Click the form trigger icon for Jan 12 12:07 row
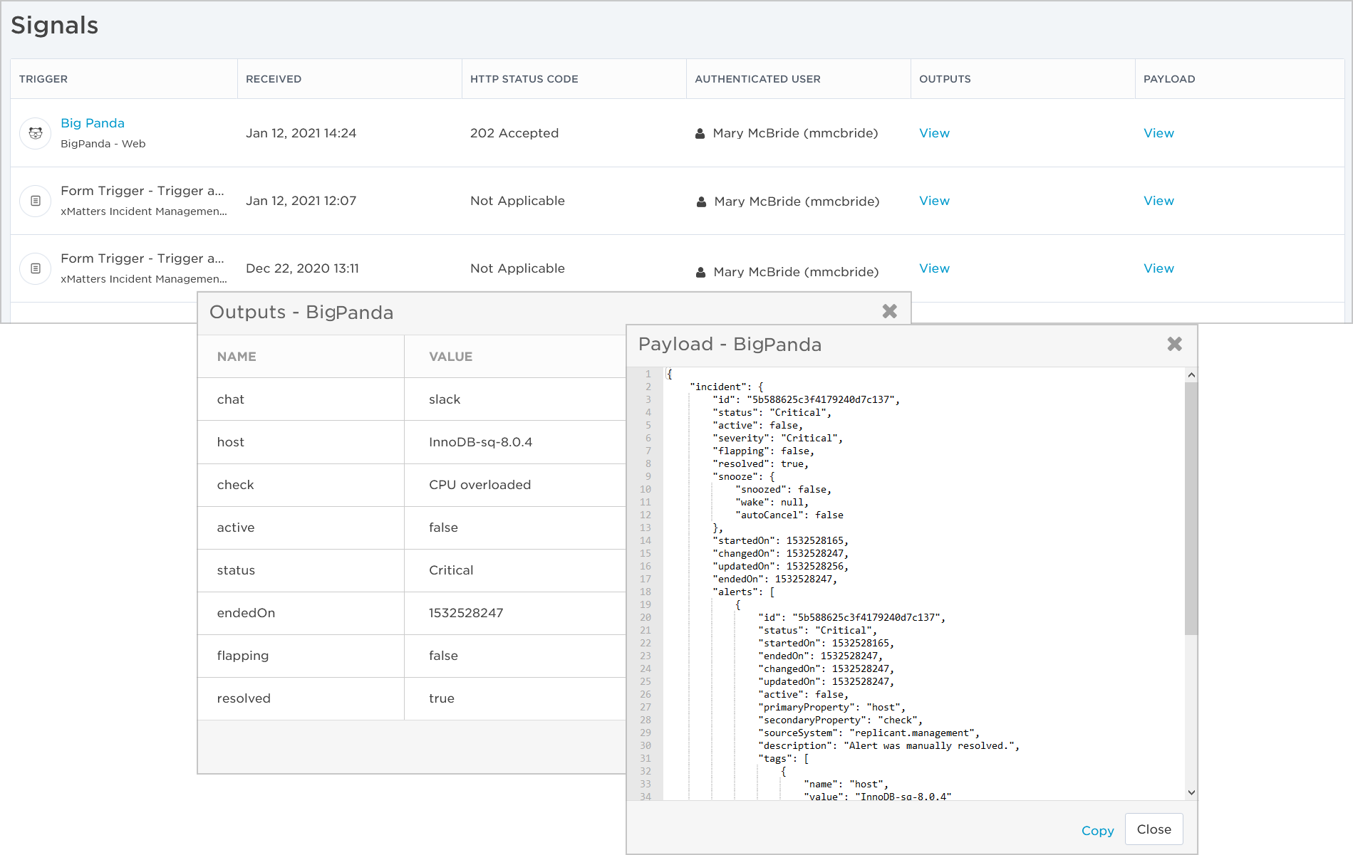 (35, 201)
